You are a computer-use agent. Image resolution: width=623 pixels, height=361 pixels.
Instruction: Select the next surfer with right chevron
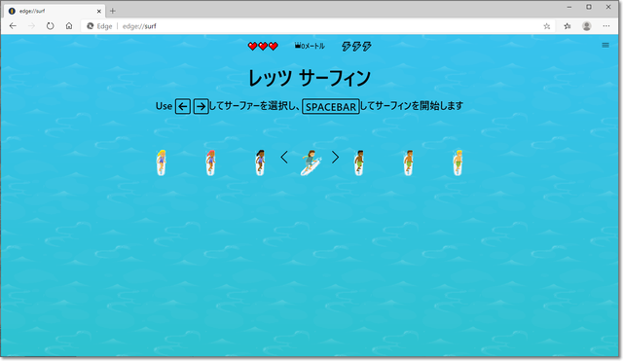tap(335, 158)
